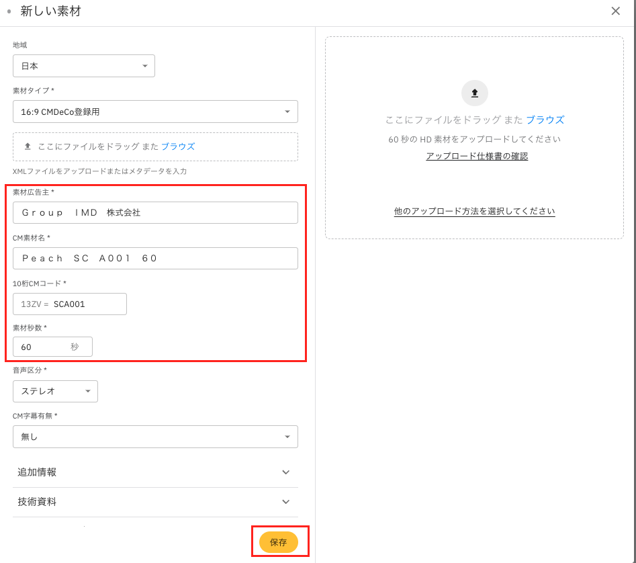Click the 保存 button
Viewport: 636px width, 563px height.
coord(279,542)
